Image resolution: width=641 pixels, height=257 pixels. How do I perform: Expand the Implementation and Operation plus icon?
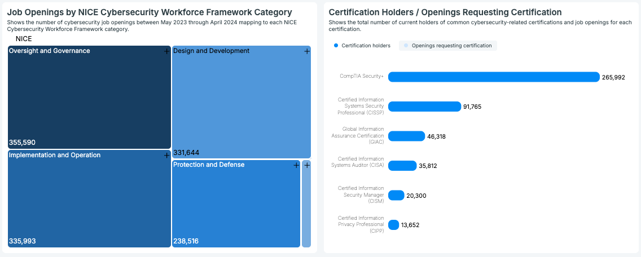tap(166, 155)
